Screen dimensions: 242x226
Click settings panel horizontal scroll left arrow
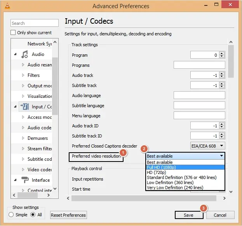(68, 198)
